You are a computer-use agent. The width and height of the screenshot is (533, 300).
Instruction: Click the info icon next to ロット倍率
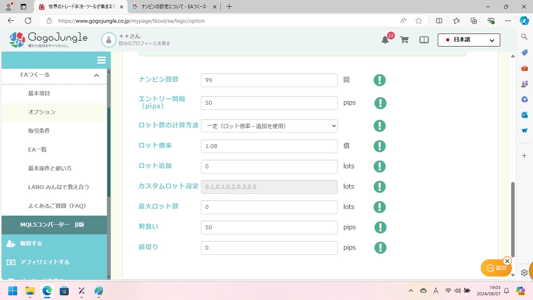click(x=379, y=146)
